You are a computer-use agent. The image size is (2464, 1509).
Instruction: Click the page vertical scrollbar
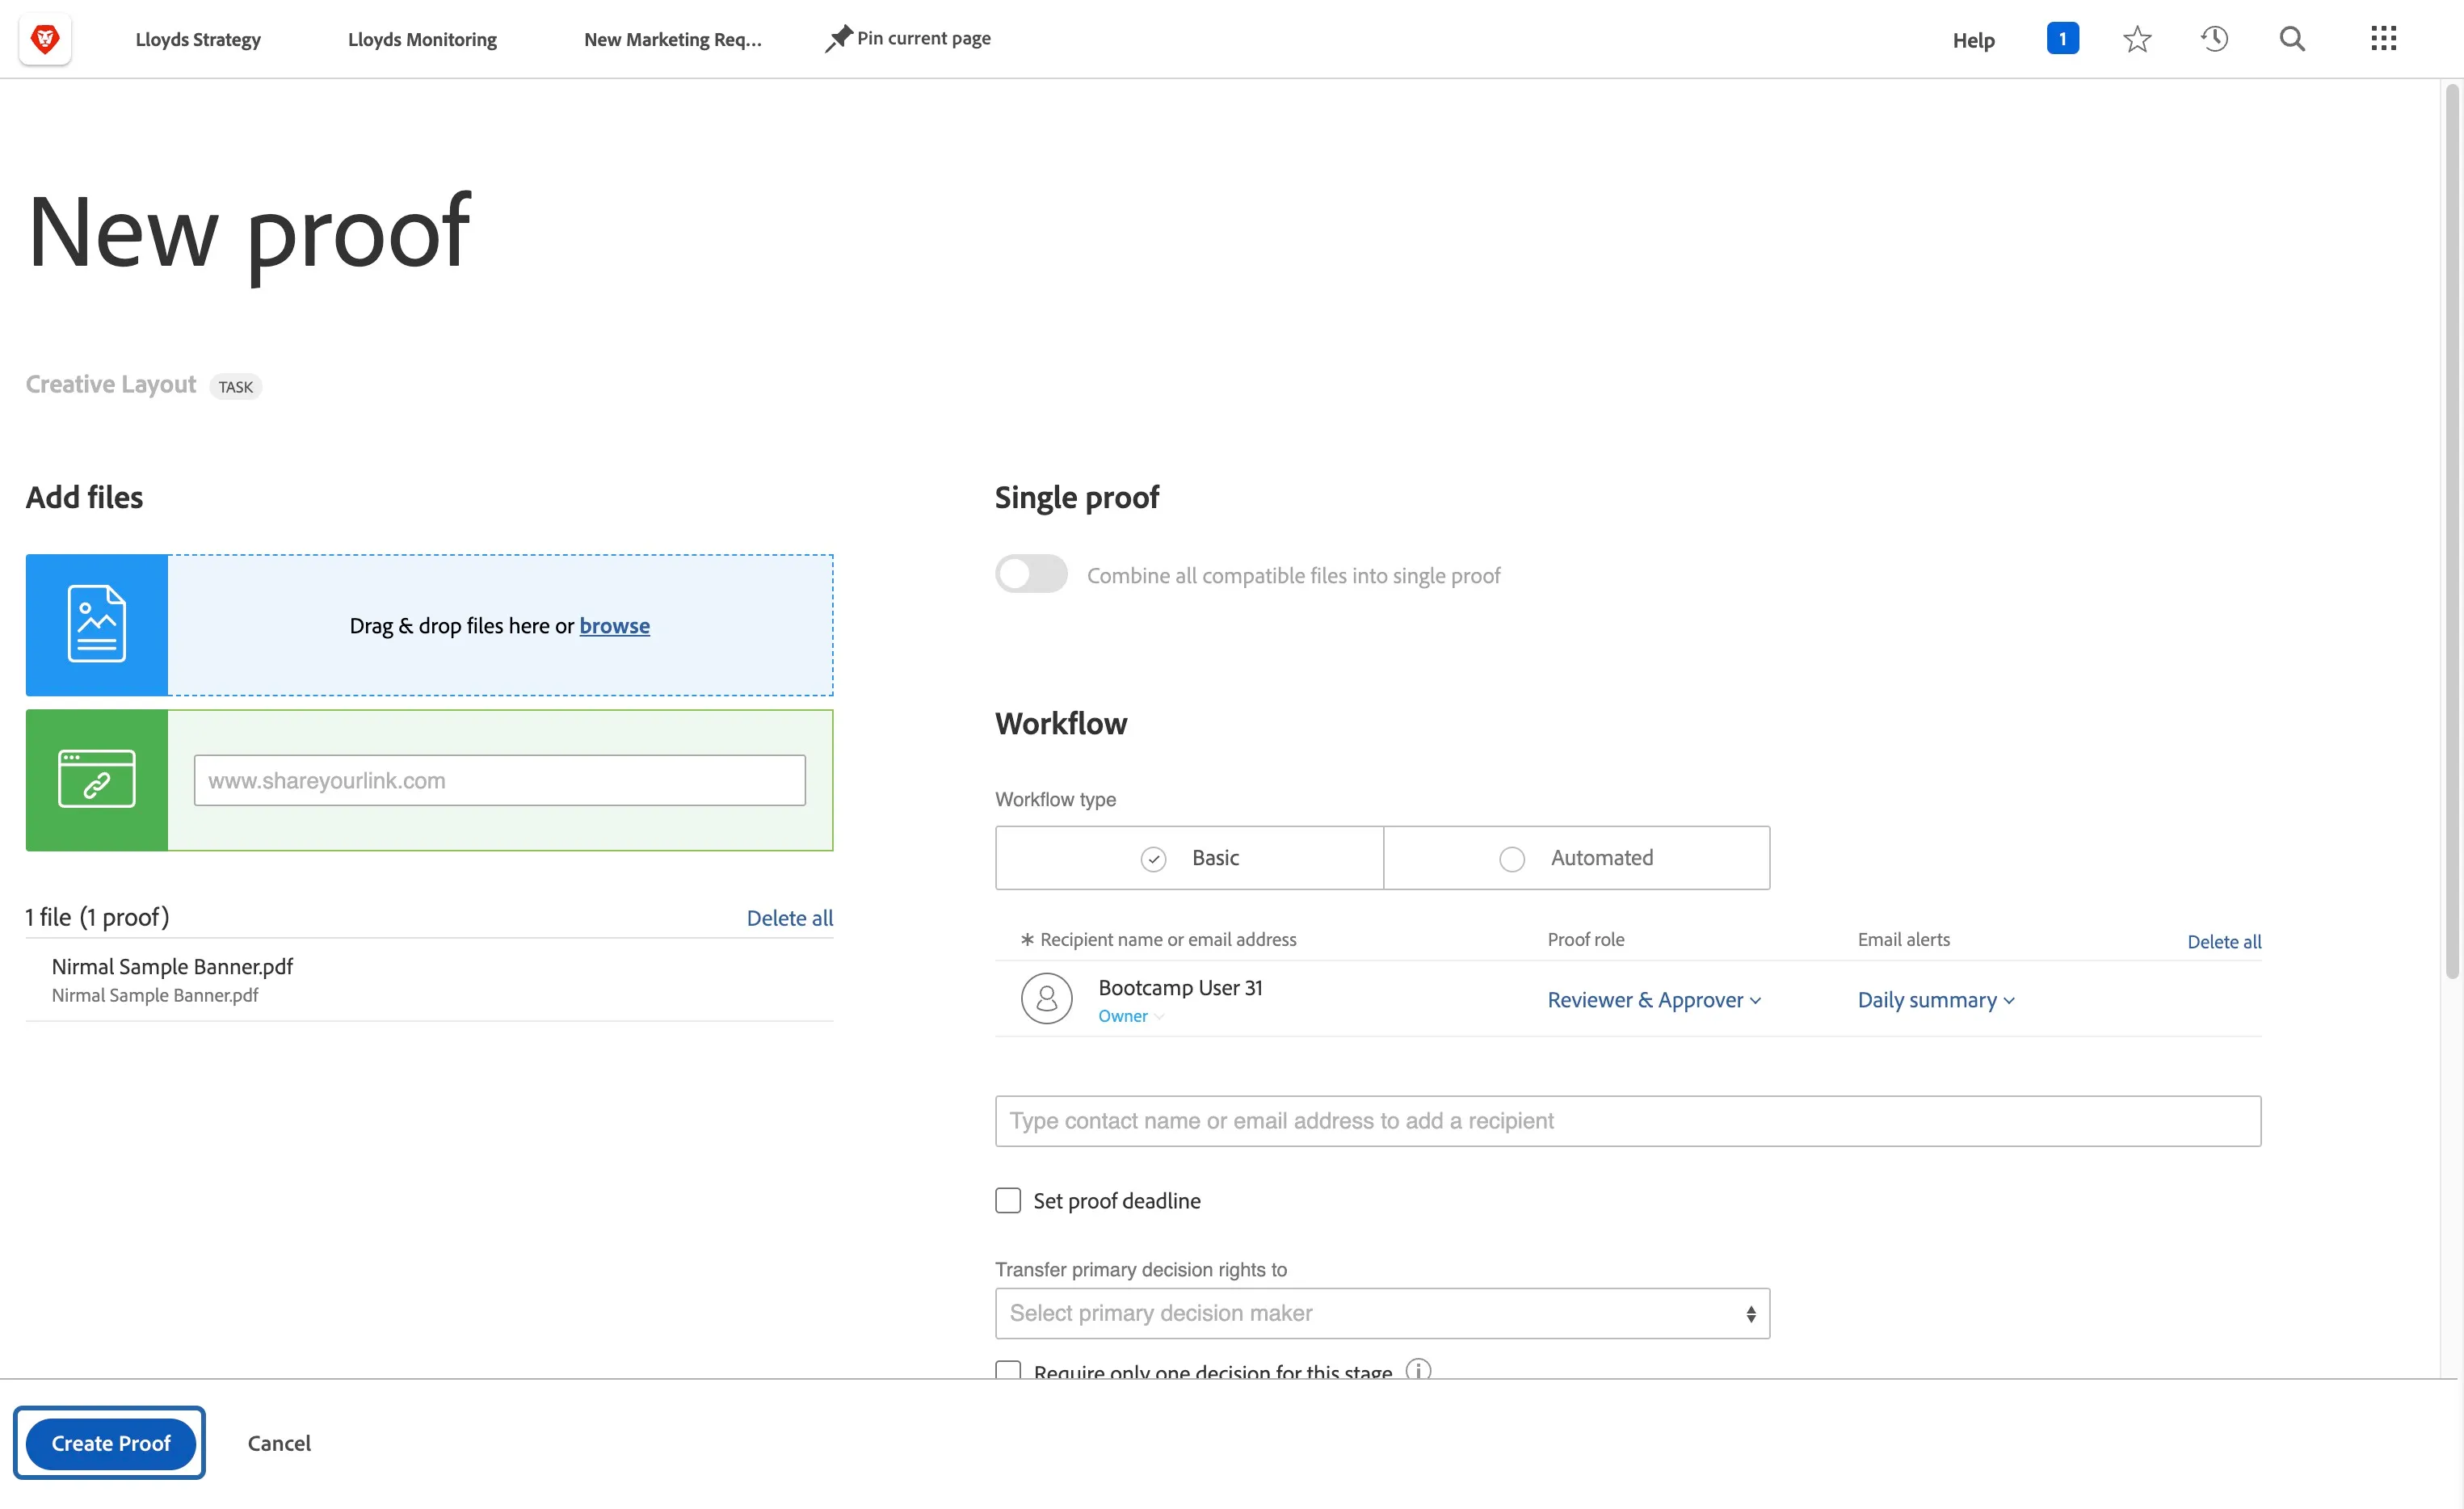(2452, 530)
